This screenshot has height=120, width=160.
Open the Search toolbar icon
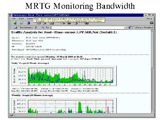(x=45, y=23)
